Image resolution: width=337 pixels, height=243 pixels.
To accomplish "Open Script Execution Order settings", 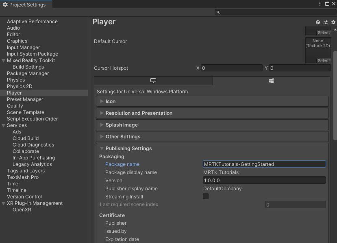I will click(x=32, y=119).
